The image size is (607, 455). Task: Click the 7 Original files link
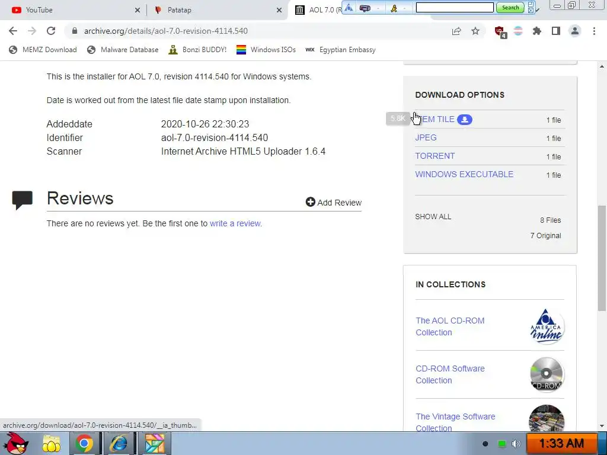pos(545,236)
